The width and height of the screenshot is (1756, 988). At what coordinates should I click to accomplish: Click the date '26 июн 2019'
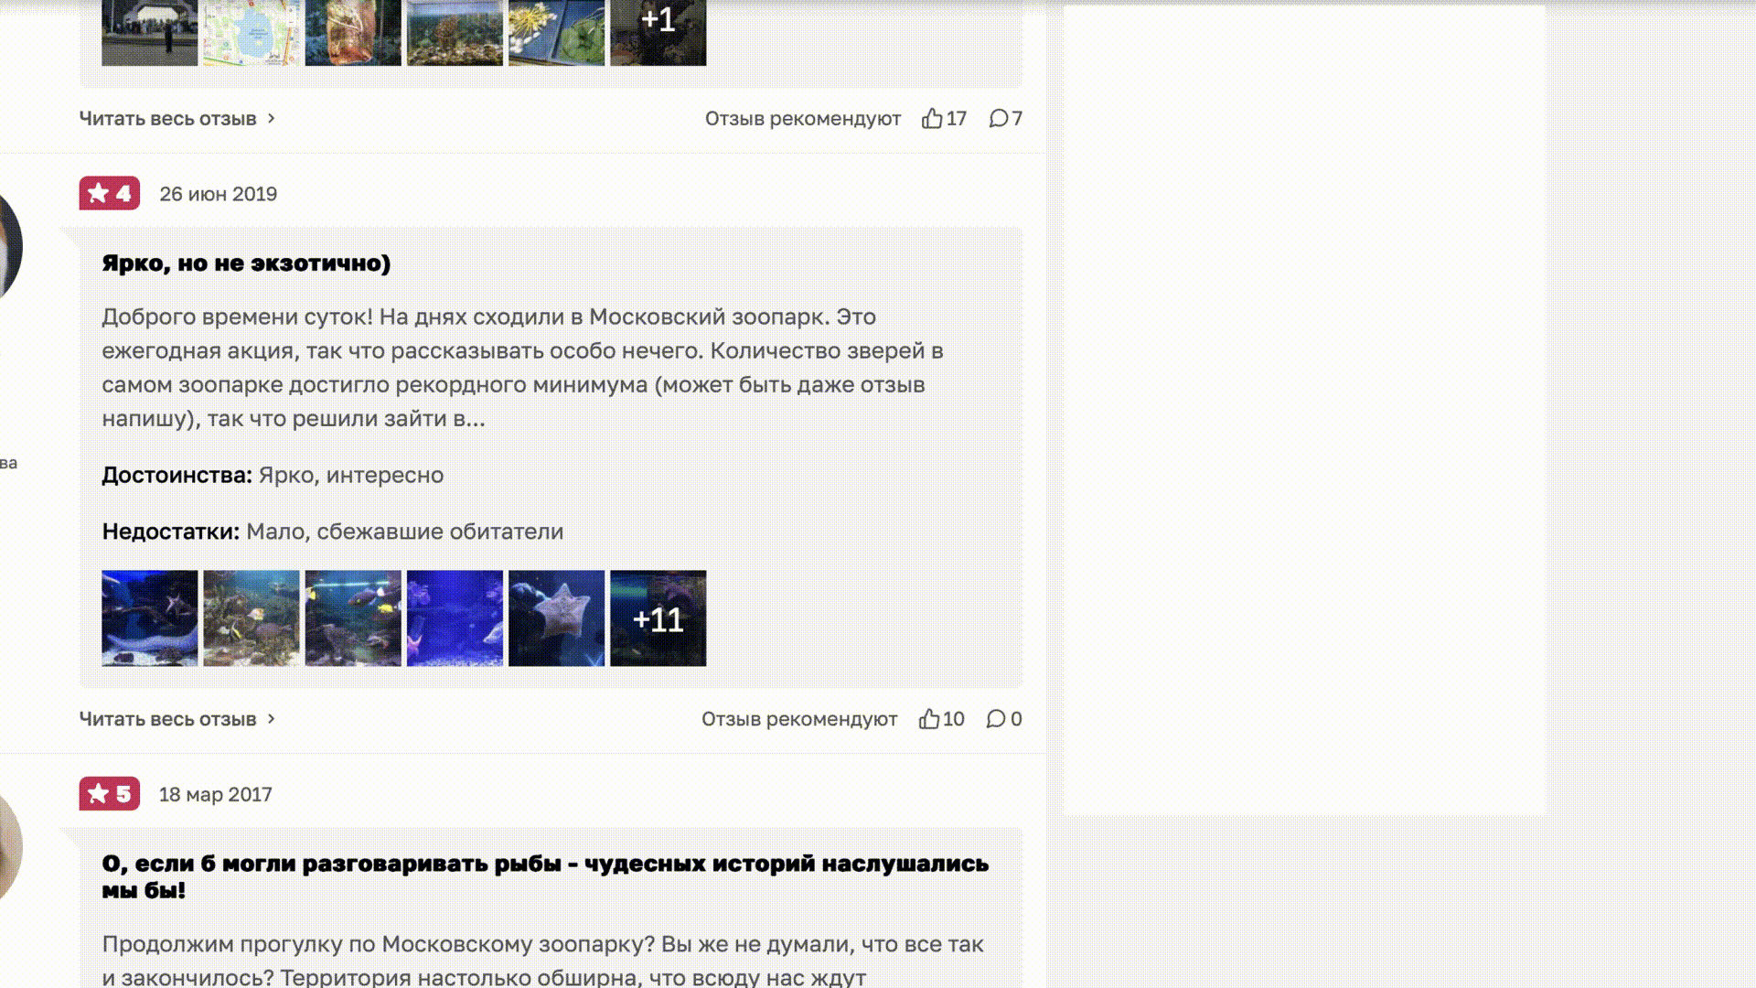coord(218,194)
